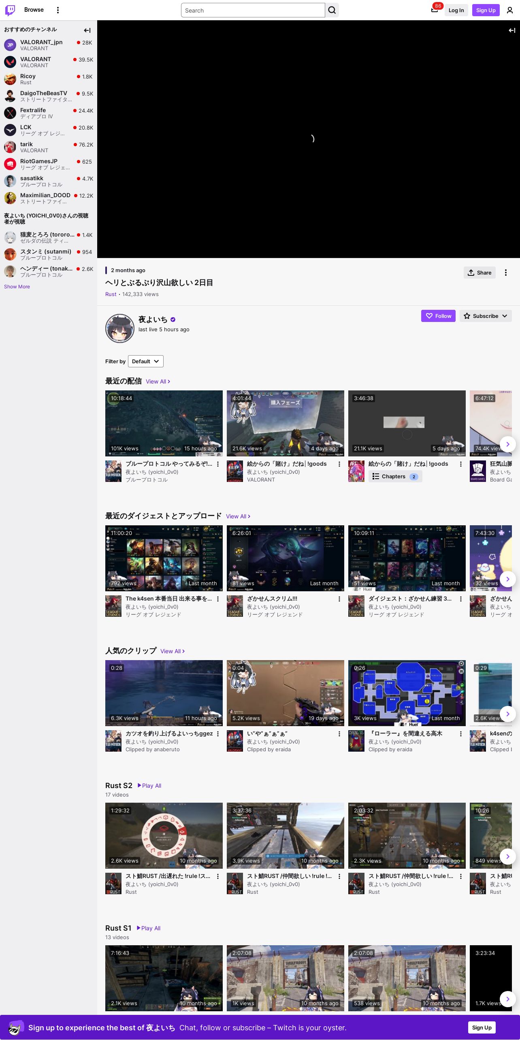Image resolution: width=520 pixels, height=1040 pixels.
Task: Open the Fextralife avatar in sidebar
Action: coord(10,113)
